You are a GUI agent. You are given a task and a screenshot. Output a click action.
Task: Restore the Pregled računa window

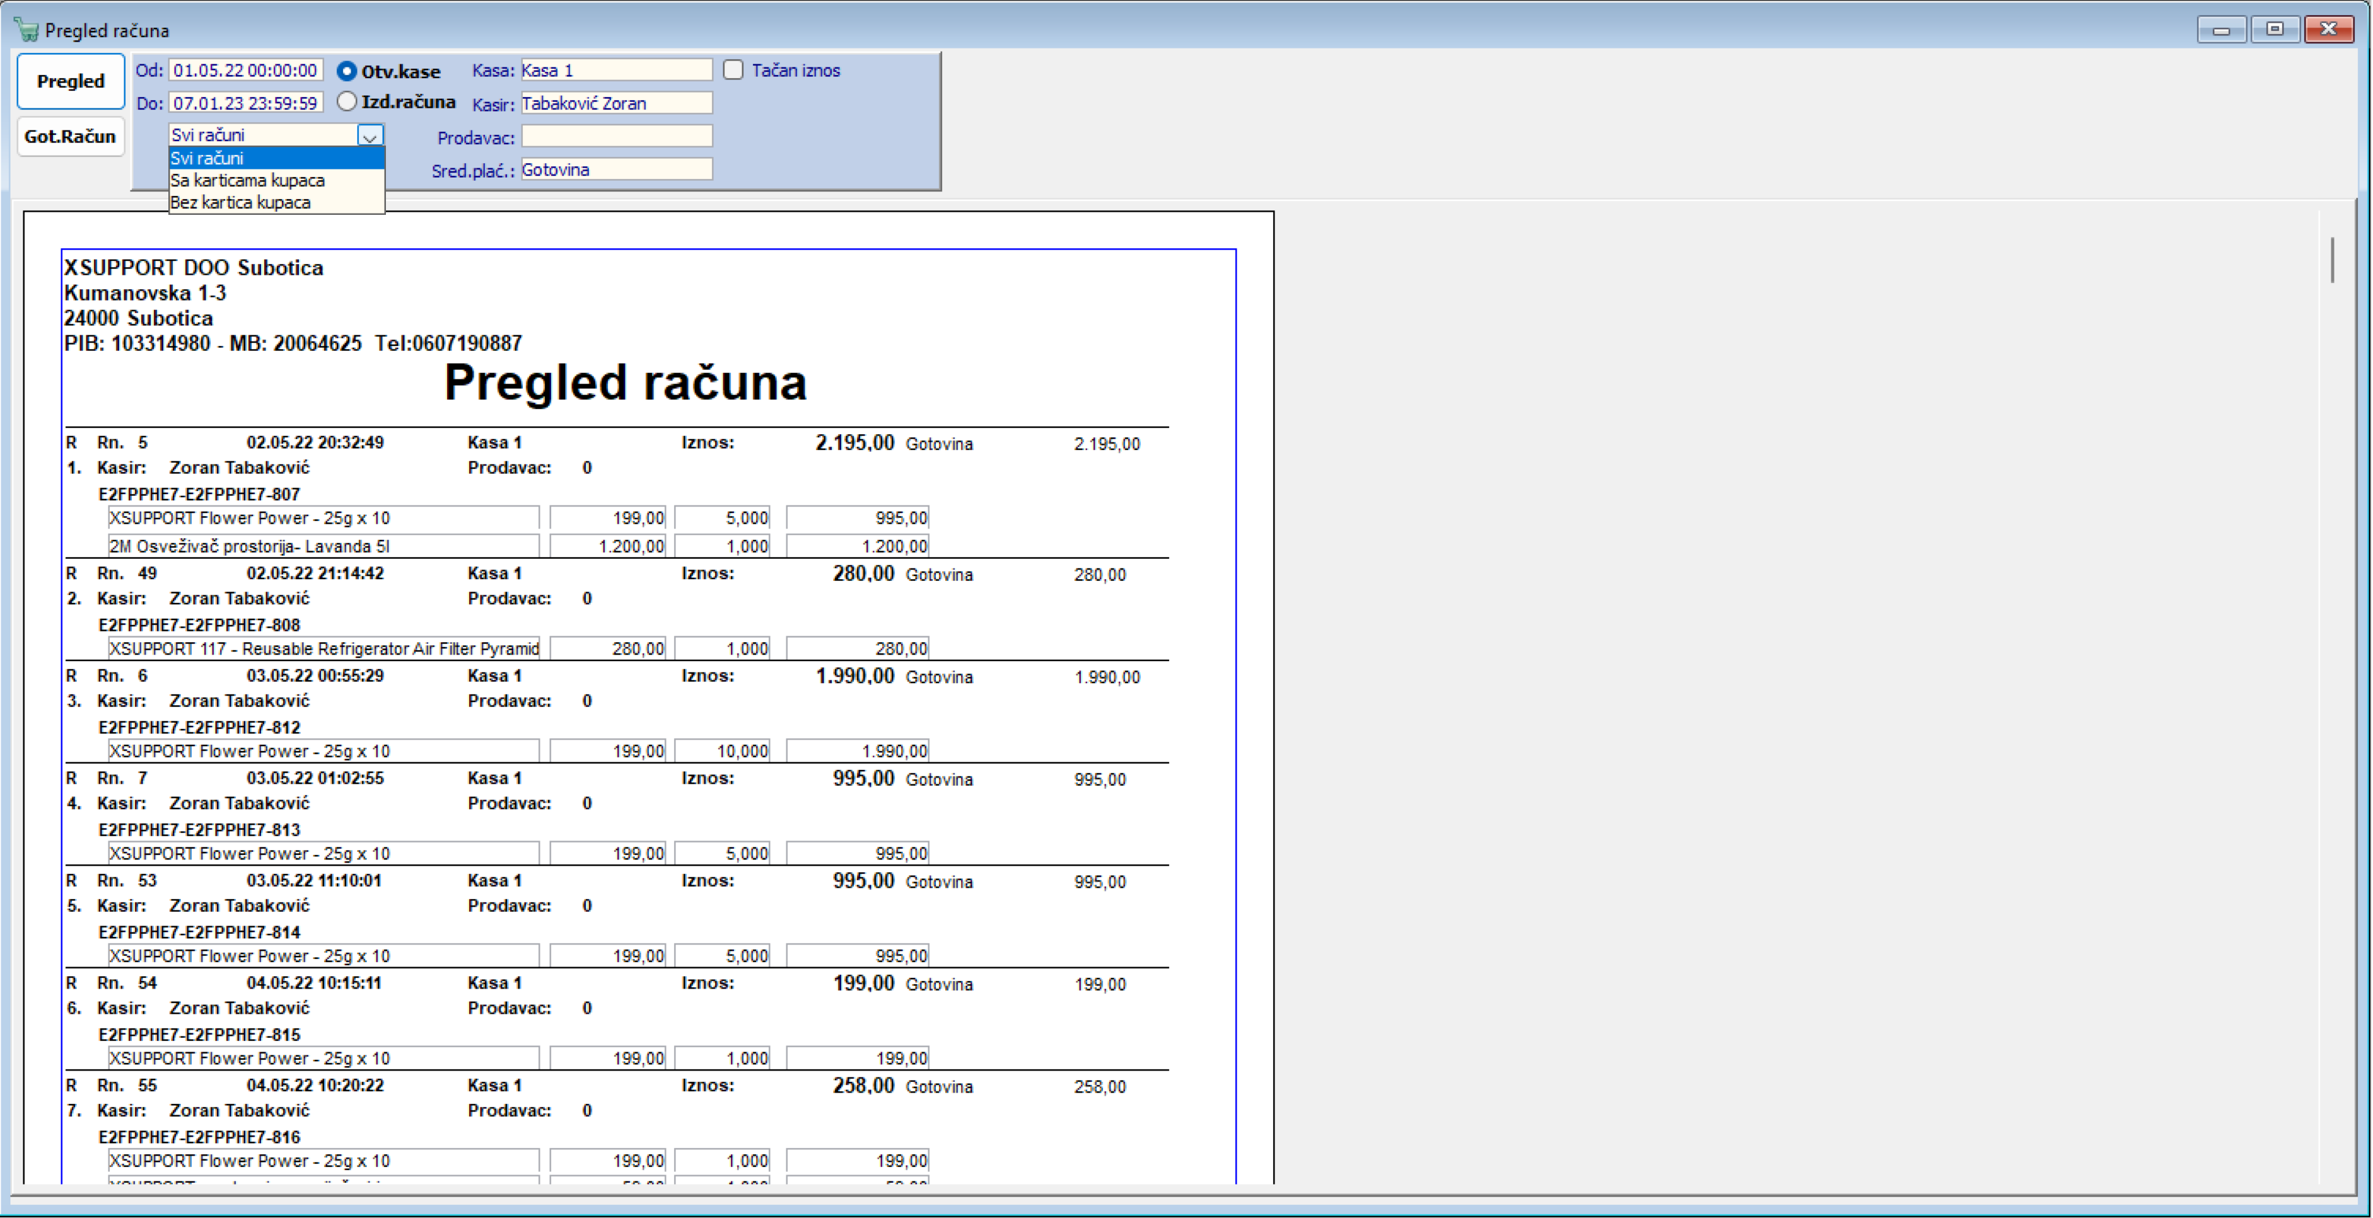2275,30
